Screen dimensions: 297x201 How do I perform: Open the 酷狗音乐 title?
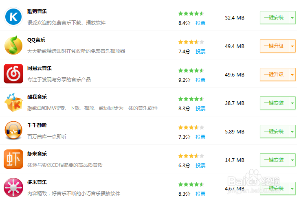[x=37, y=11]
